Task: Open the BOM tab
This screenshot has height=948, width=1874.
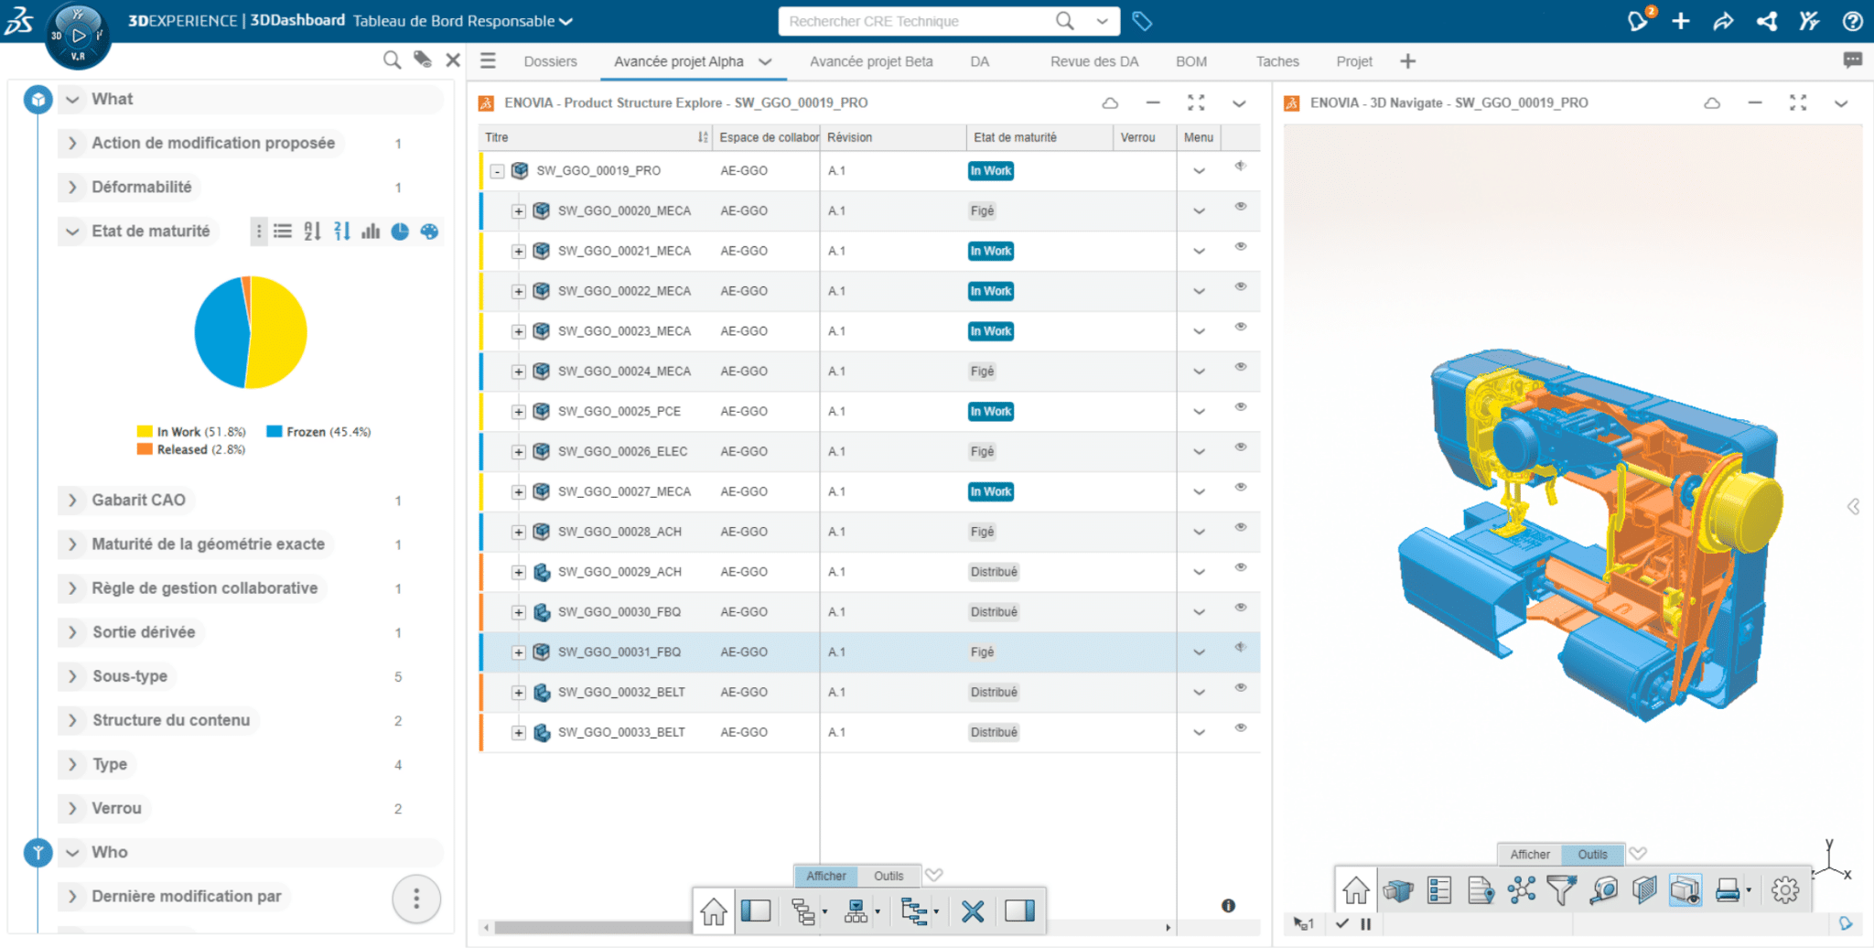Action: 1191,61
